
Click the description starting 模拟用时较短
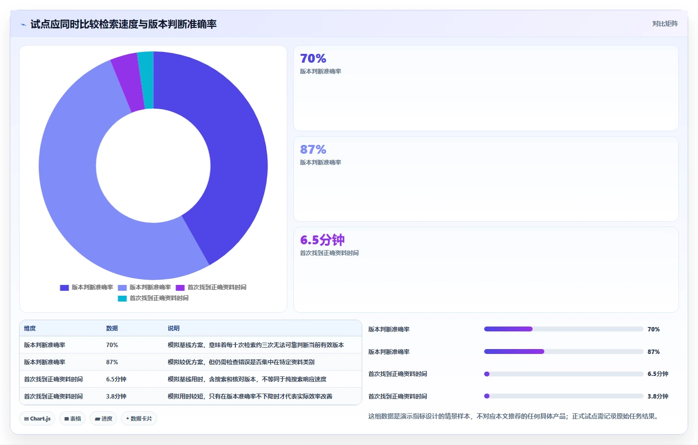[x=250, y=397]
